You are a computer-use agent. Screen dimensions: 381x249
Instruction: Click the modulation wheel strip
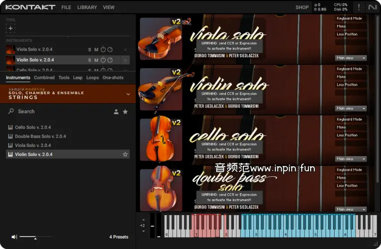159,226
